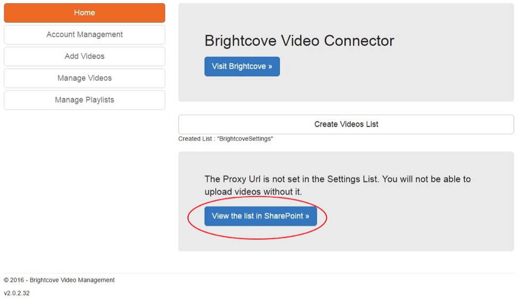This screenshot has height=300, width=518.
Task: Click the word SharePoint in the blue button
Action: (x=283, y=216)
